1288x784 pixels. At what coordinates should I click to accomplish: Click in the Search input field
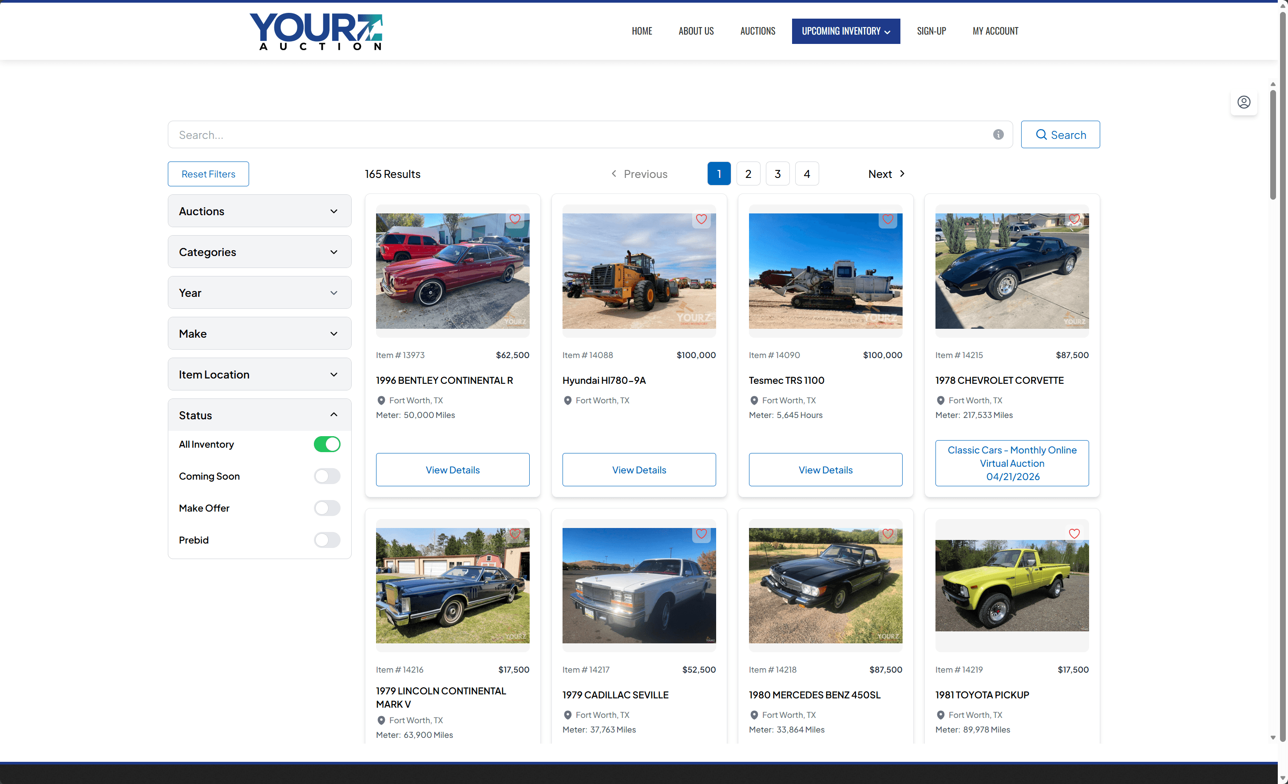coord(590,135)
